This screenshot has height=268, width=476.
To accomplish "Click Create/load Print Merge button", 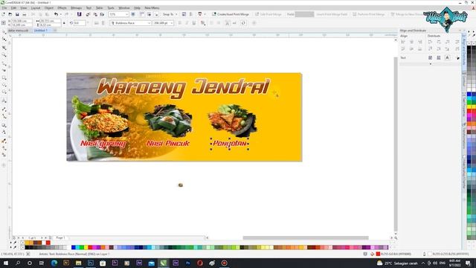I will pyautogui.click(x=231, y=14).
